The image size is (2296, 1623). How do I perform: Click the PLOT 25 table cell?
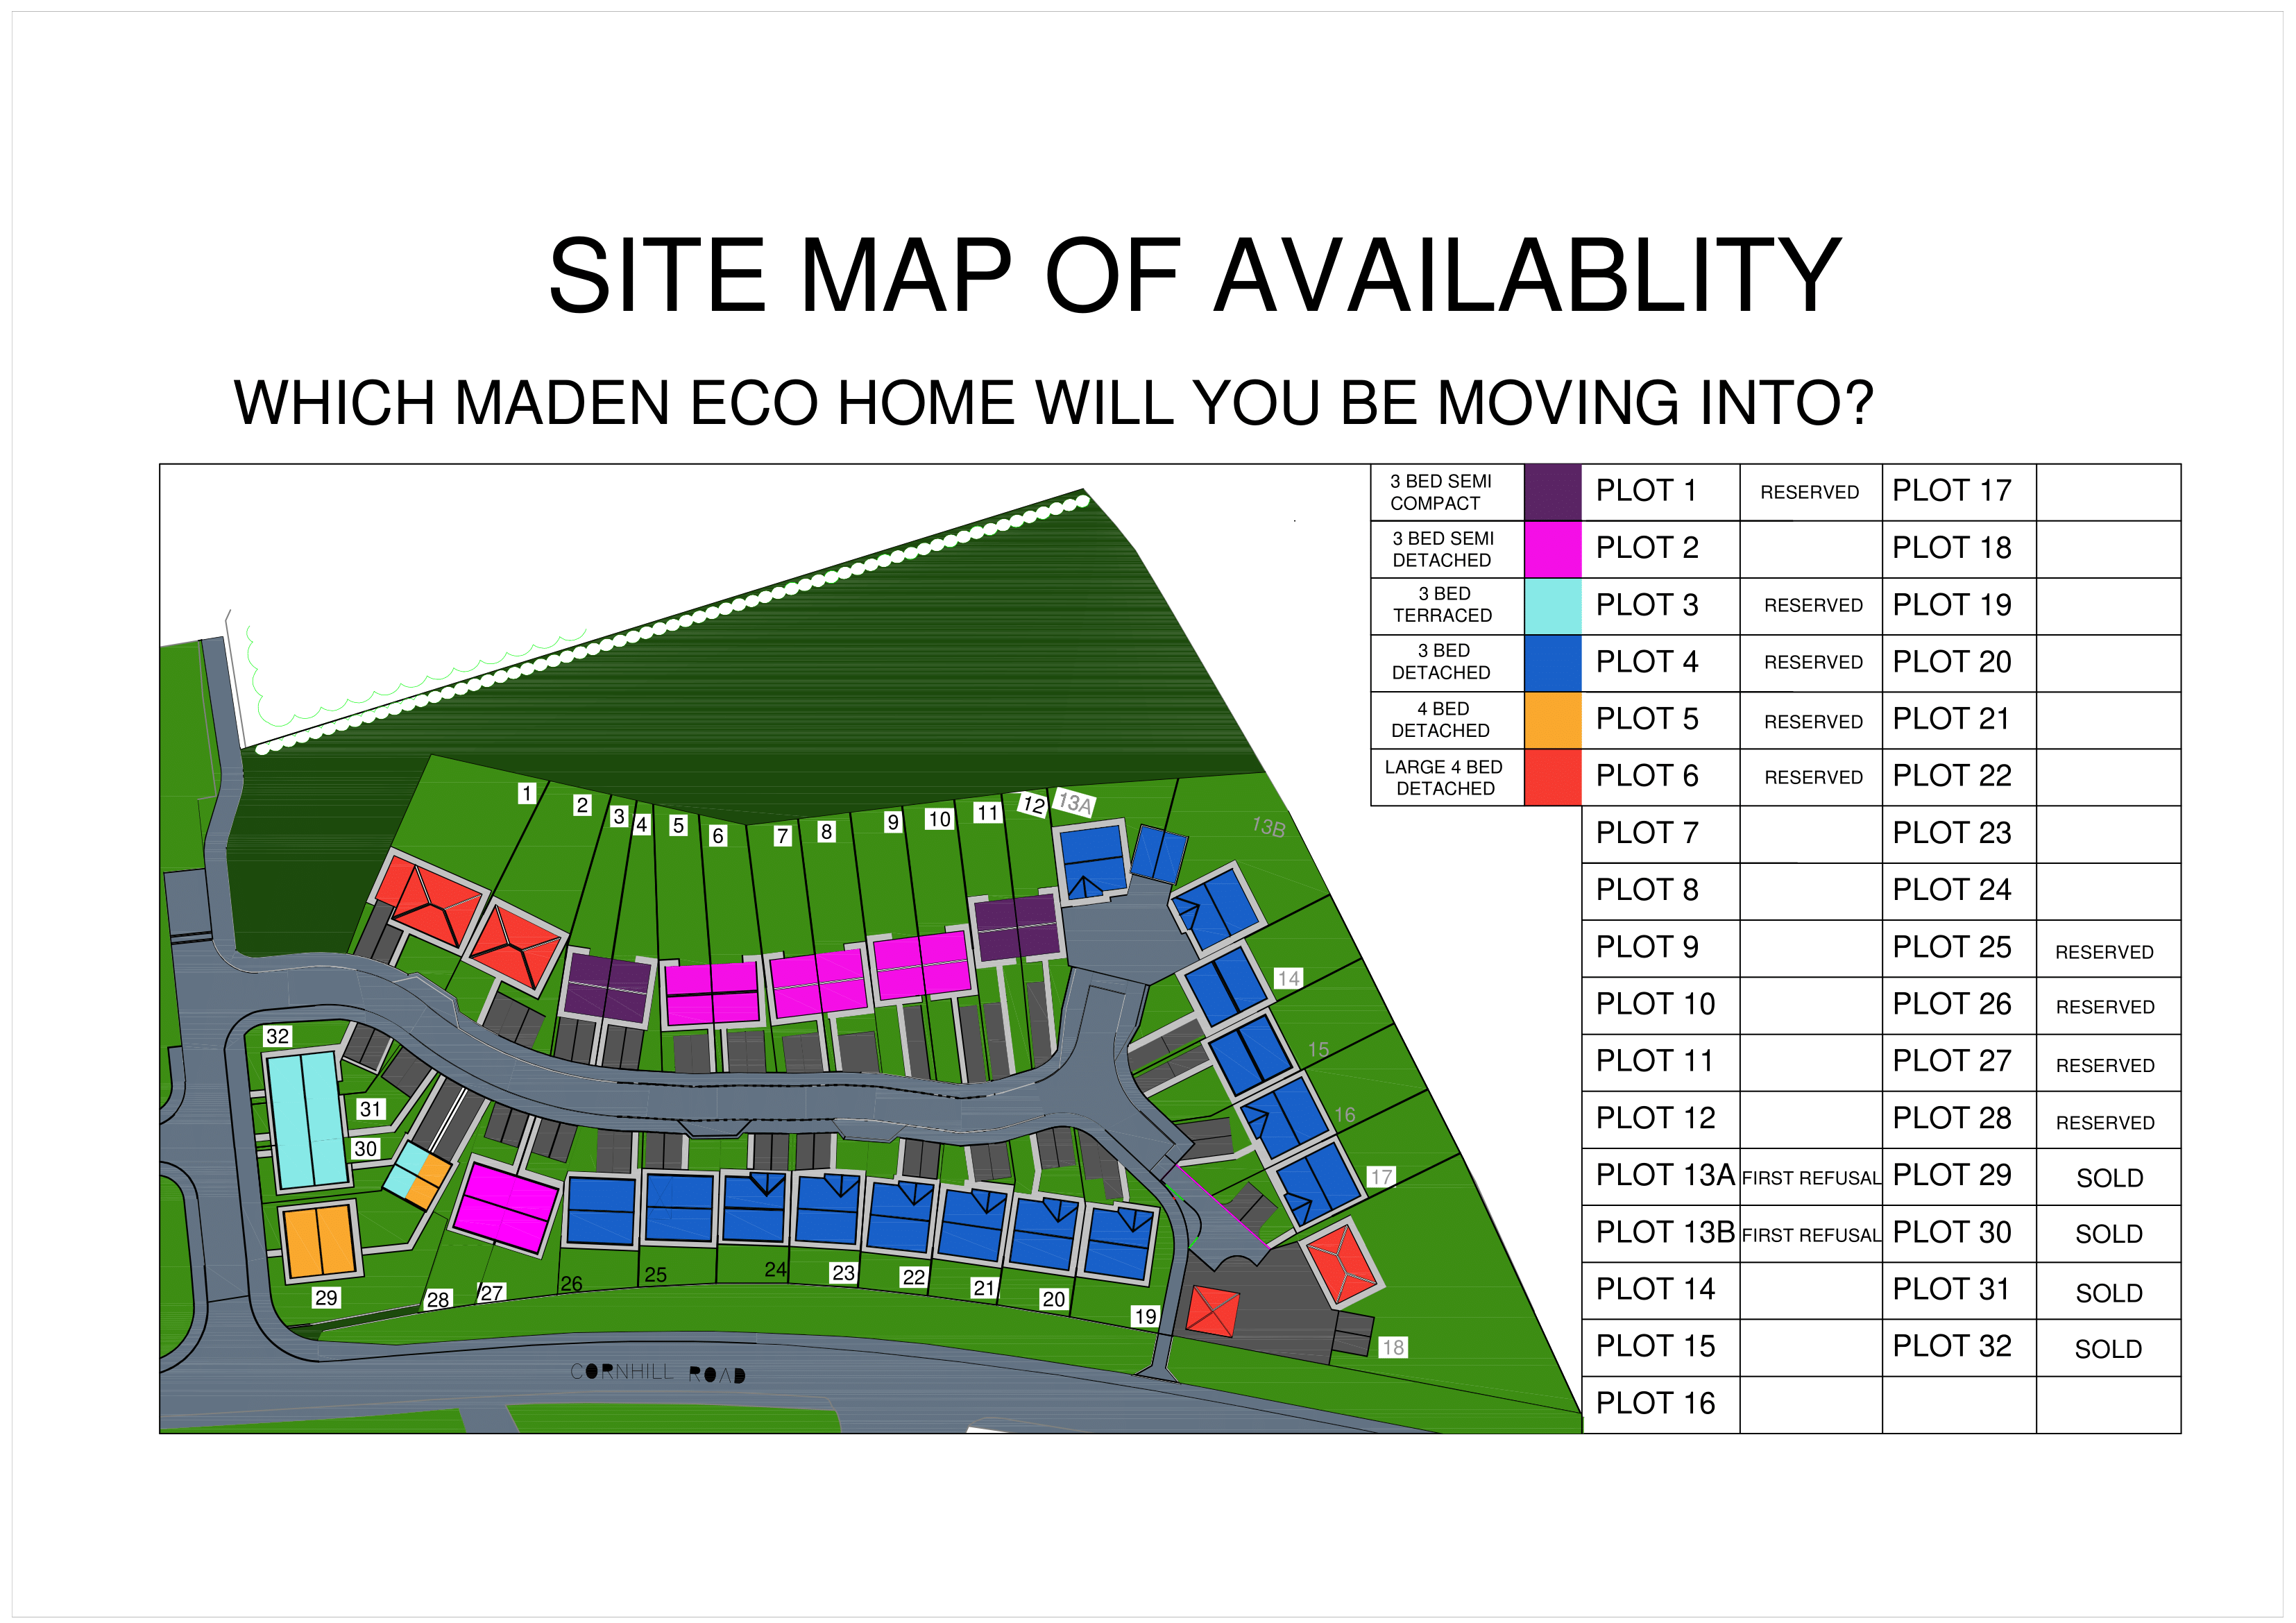click(x=1951, y=947)
